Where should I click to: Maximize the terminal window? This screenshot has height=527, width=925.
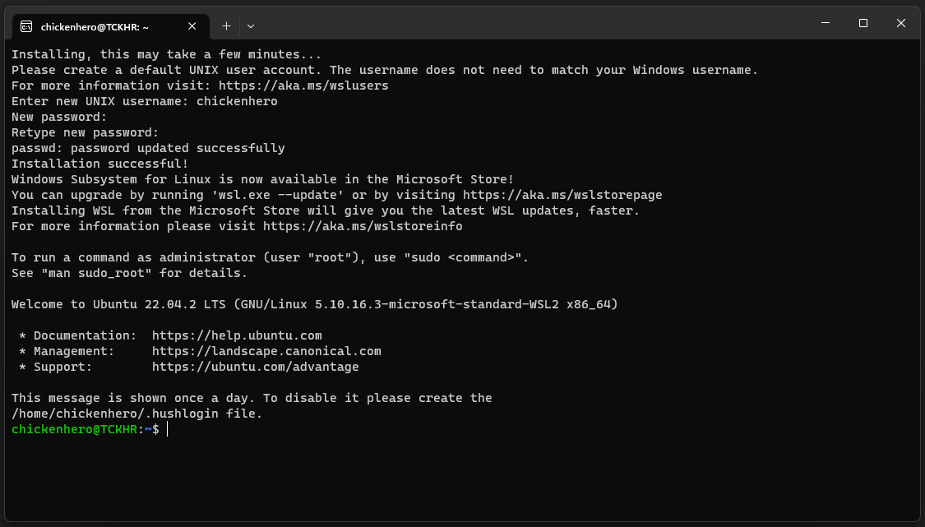pyautogui.click(x=863, y=24)
